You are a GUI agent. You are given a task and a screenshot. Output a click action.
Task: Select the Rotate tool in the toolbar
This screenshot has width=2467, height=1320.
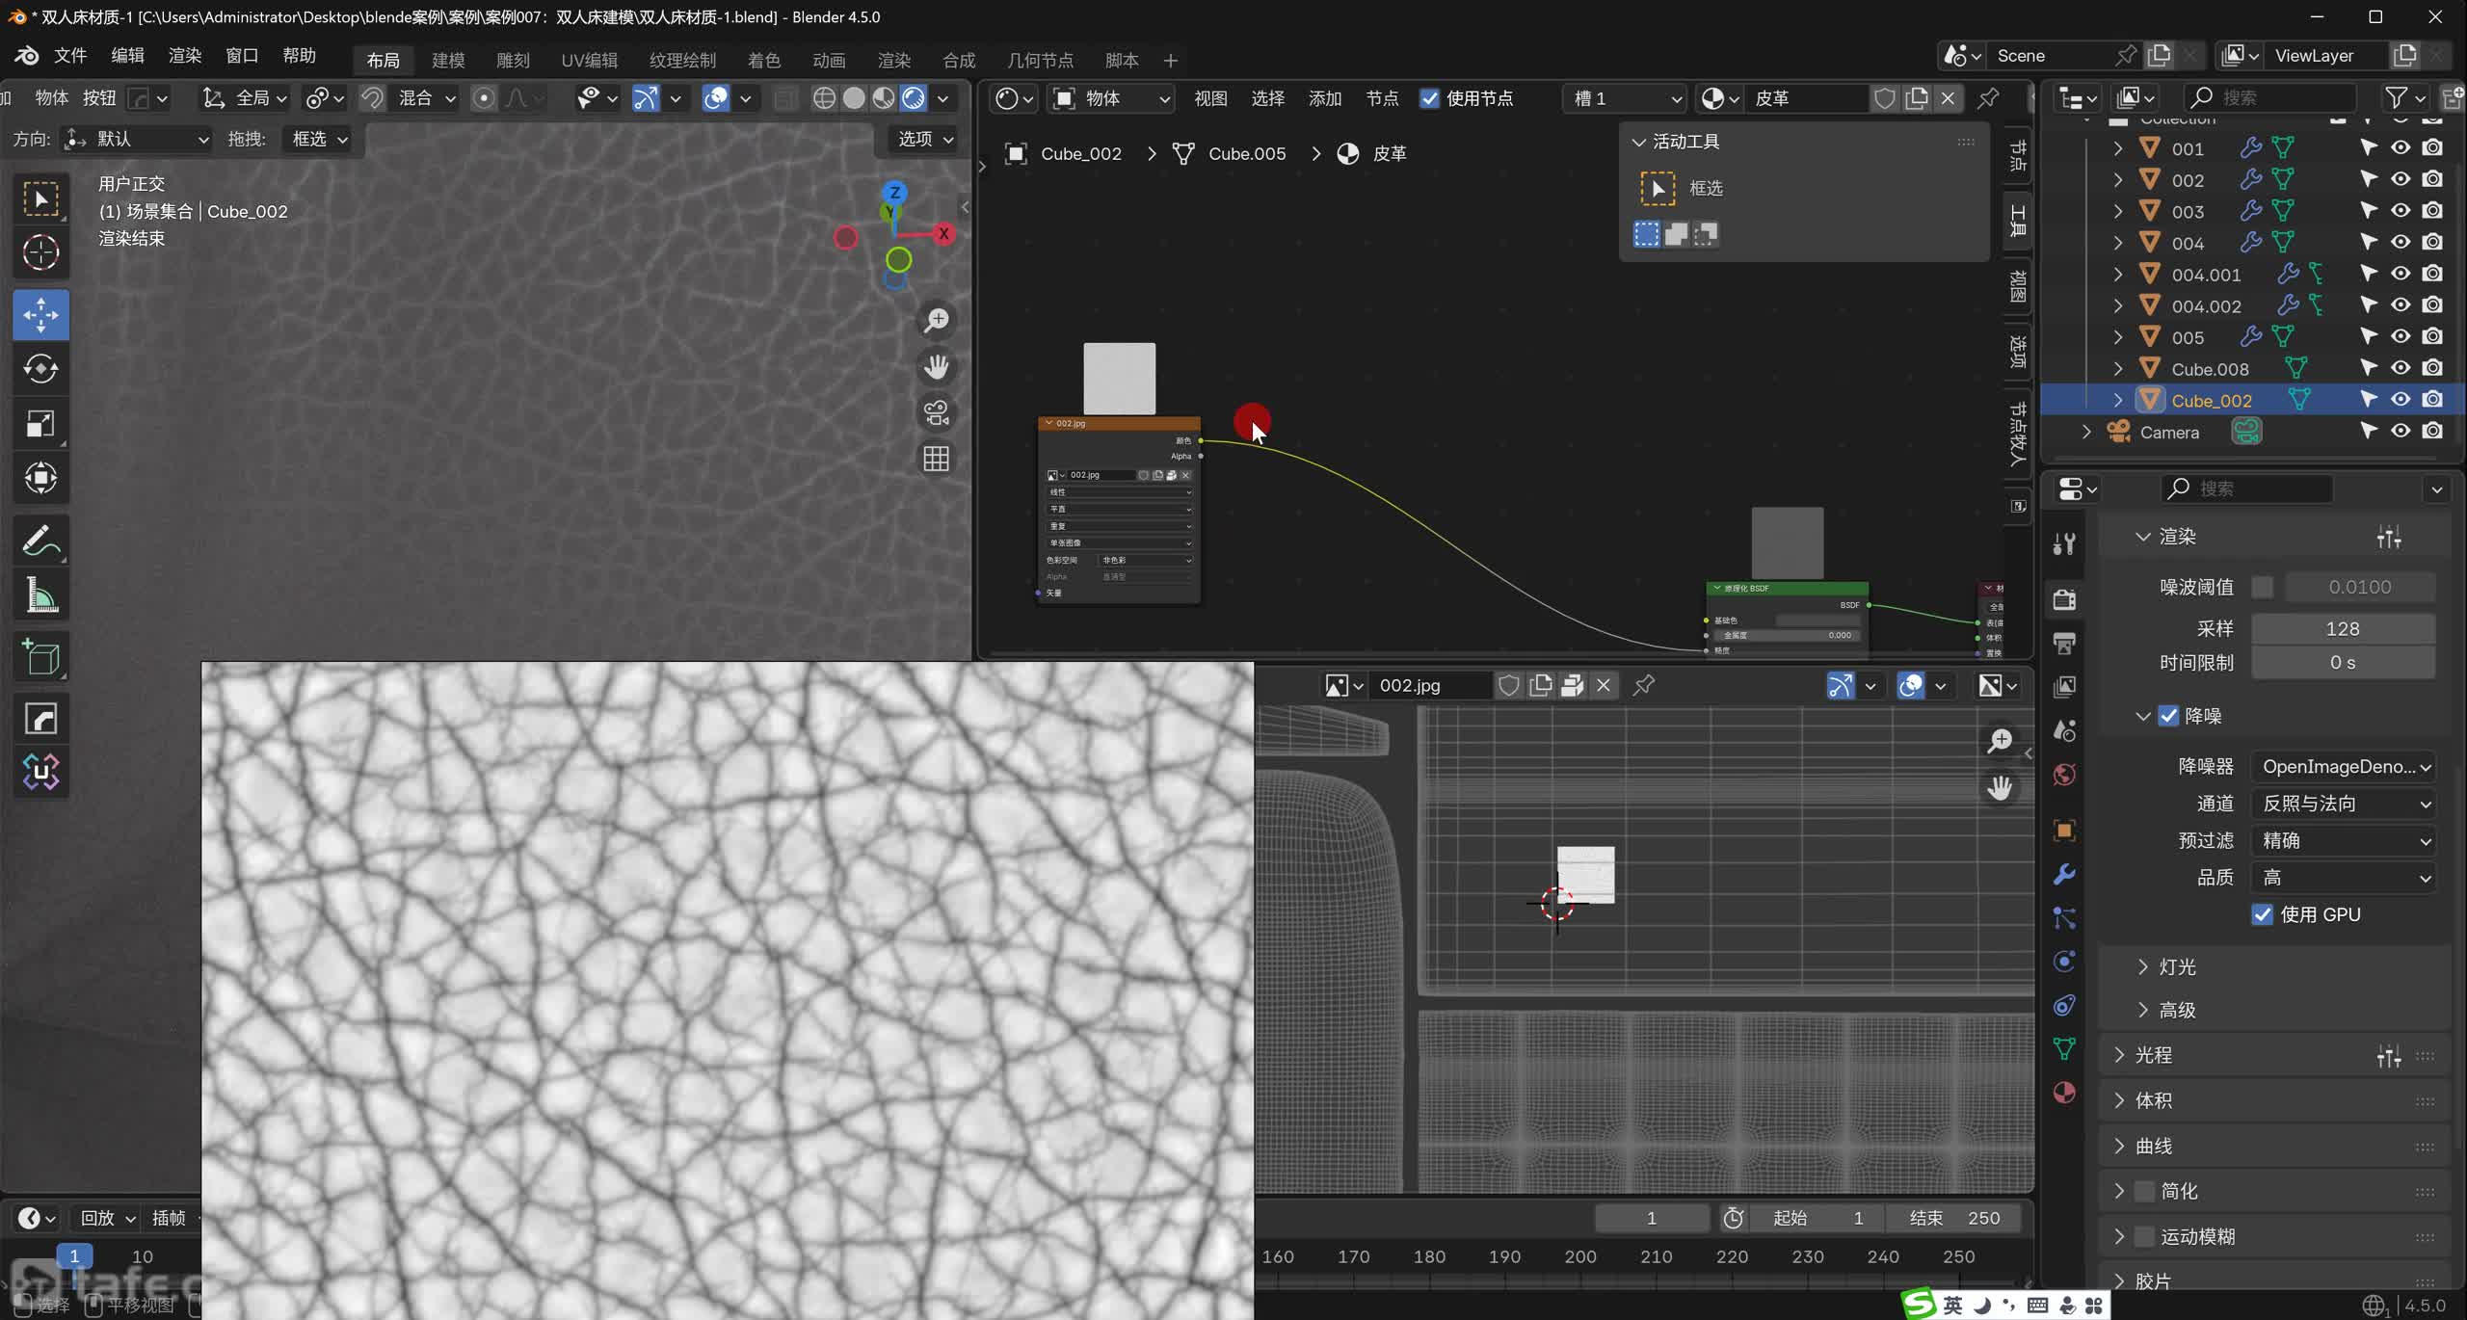40,369
